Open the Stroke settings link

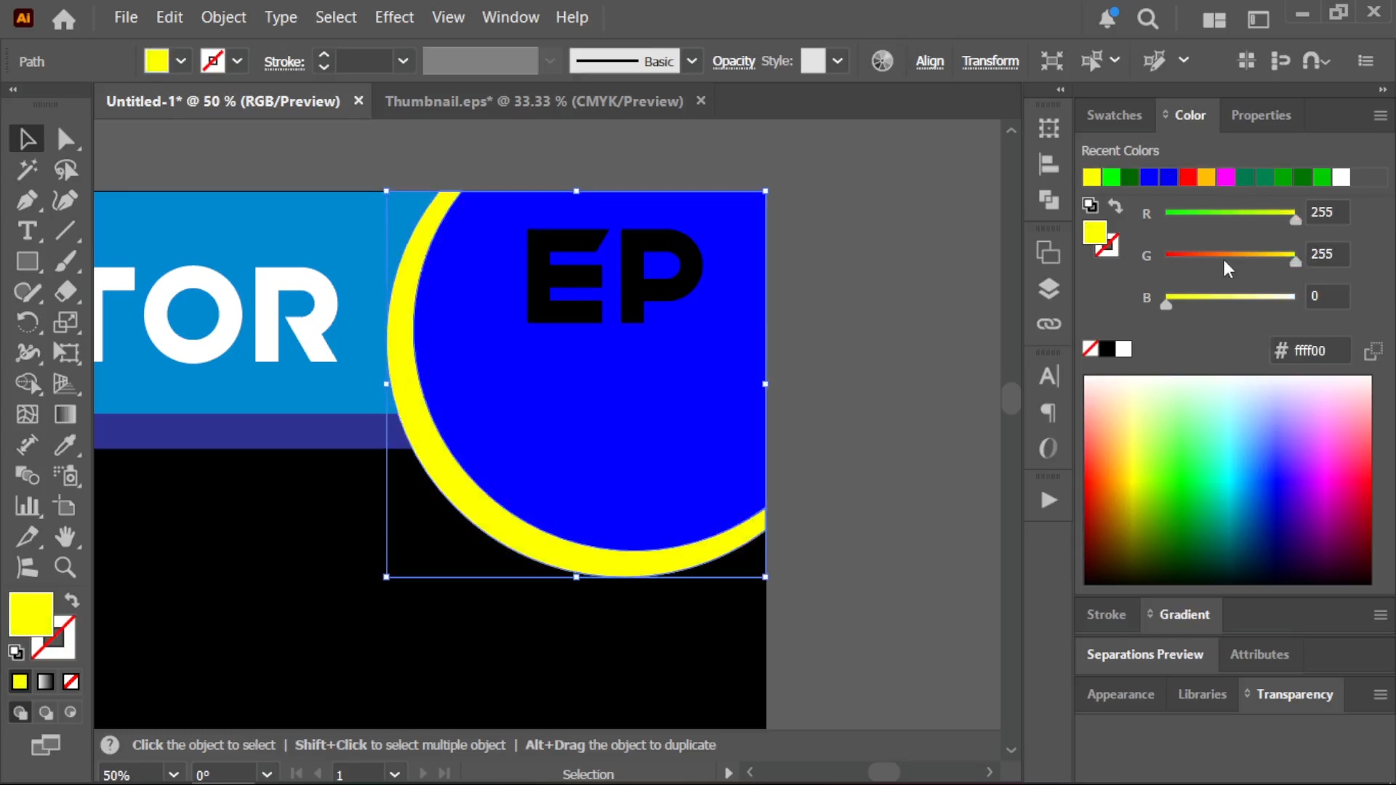point(284,62)
